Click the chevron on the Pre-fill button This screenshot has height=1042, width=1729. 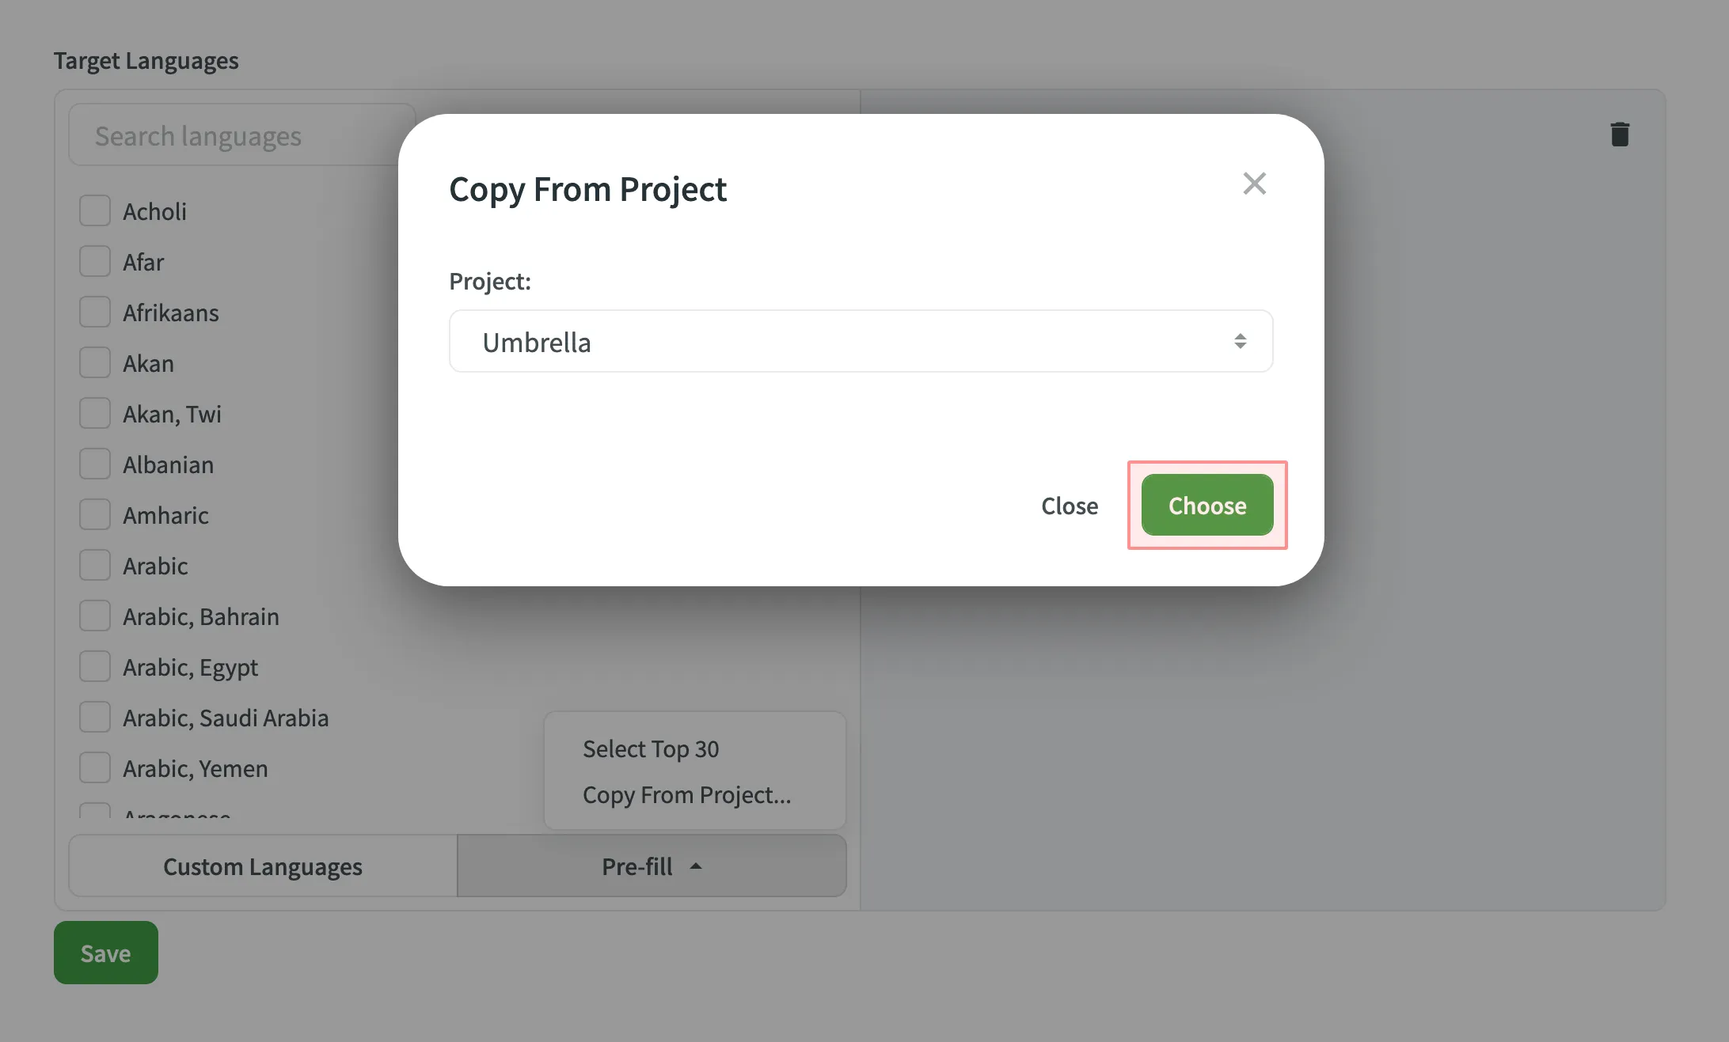point(696,866)
